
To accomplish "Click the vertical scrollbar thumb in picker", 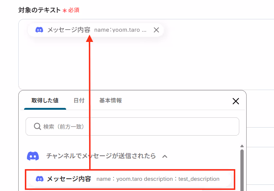I will (x=242, y=170).
